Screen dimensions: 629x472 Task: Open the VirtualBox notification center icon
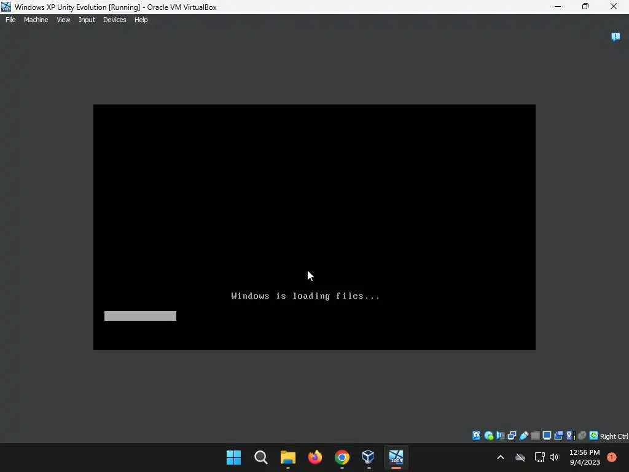coord(615,37)
